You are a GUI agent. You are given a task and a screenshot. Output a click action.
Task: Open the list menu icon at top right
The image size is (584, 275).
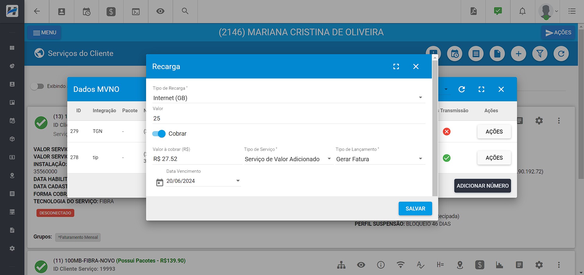(572, 11)
